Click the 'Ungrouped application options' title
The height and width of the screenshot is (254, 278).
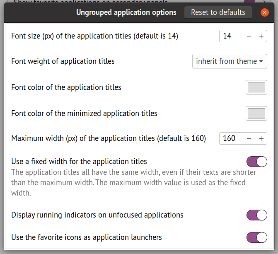126,12
